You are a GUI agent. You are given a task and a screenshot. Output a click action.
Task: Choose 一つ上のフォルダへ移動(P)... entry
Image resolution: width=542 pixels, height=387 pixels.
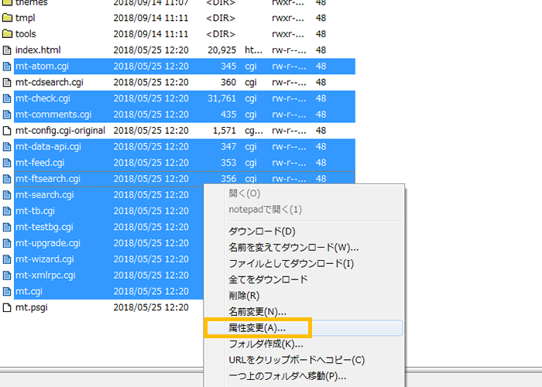[287, 376]
